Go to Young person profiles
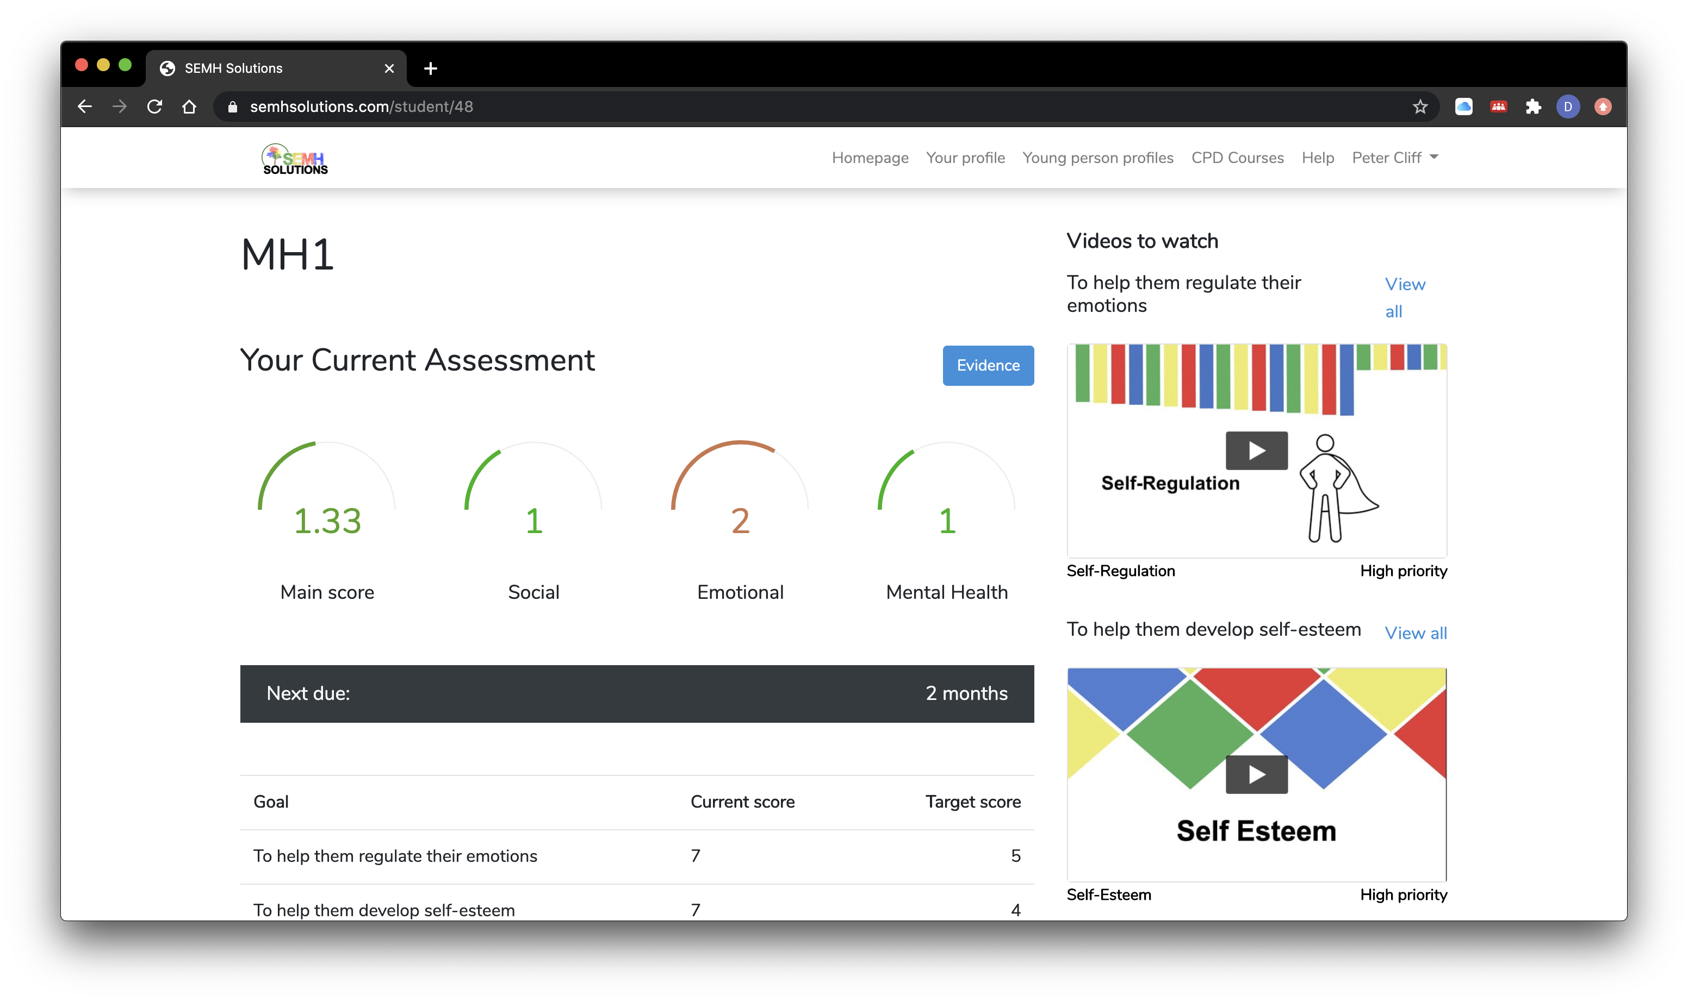The image size is (1688, 1001). coord(1097,158)
